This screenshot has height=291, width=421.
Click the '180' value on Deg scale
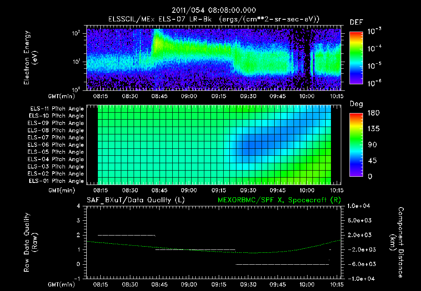point(374,113)
